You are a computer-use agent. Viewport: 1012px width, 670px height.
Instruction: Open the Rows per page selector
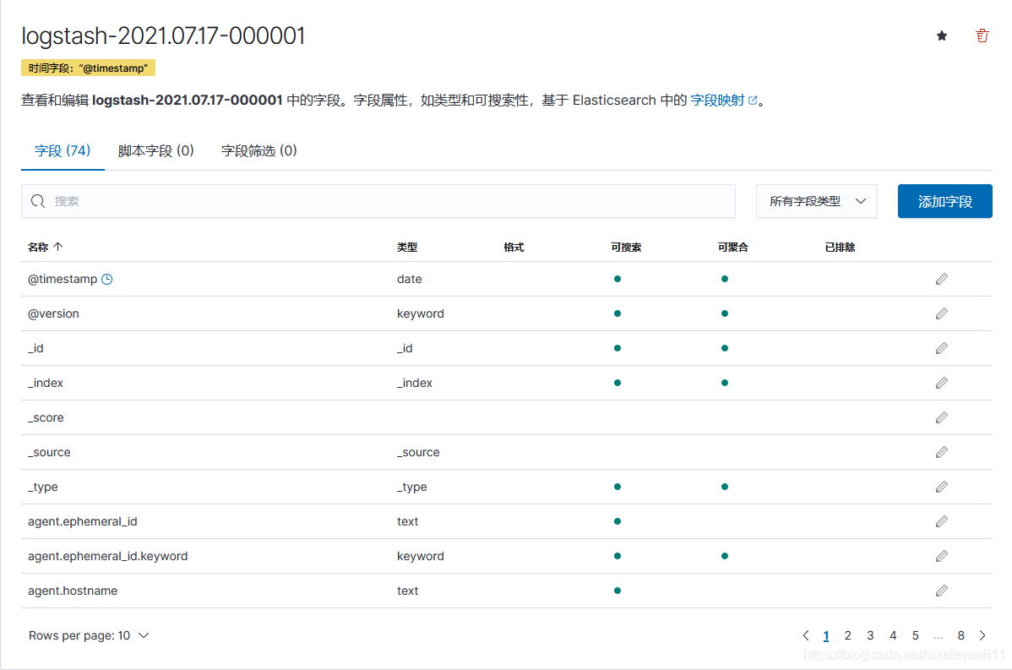click(89, 635)
